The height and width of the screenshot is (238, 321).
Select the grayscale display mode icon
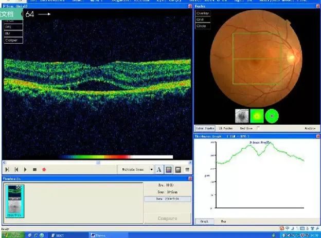click(178, 170)
